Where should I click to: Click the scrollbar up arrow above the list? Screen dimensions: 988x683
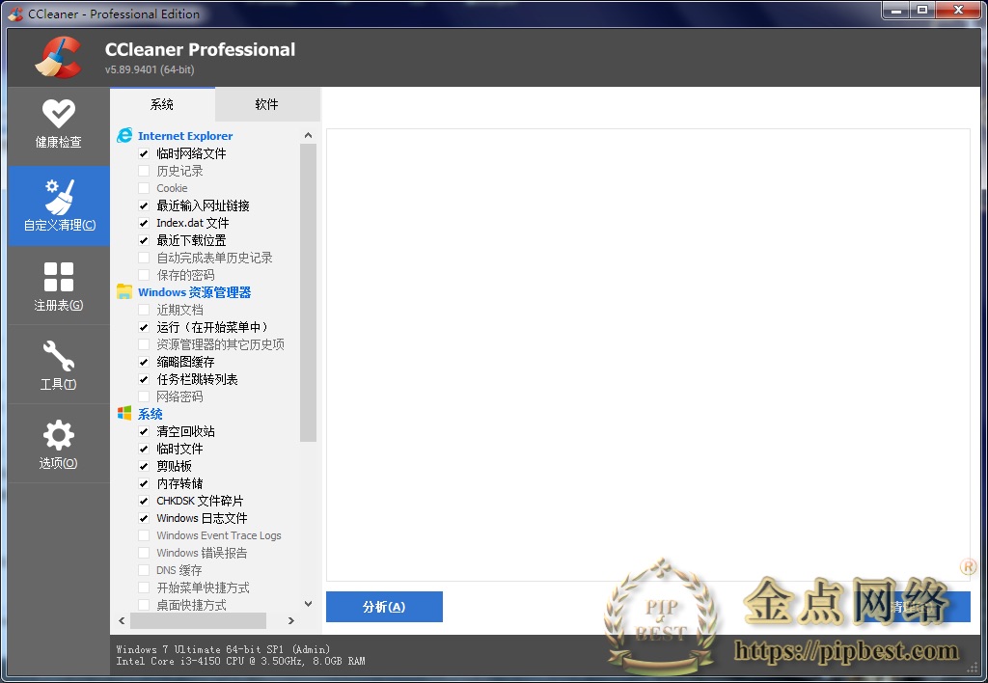(308, 135)
